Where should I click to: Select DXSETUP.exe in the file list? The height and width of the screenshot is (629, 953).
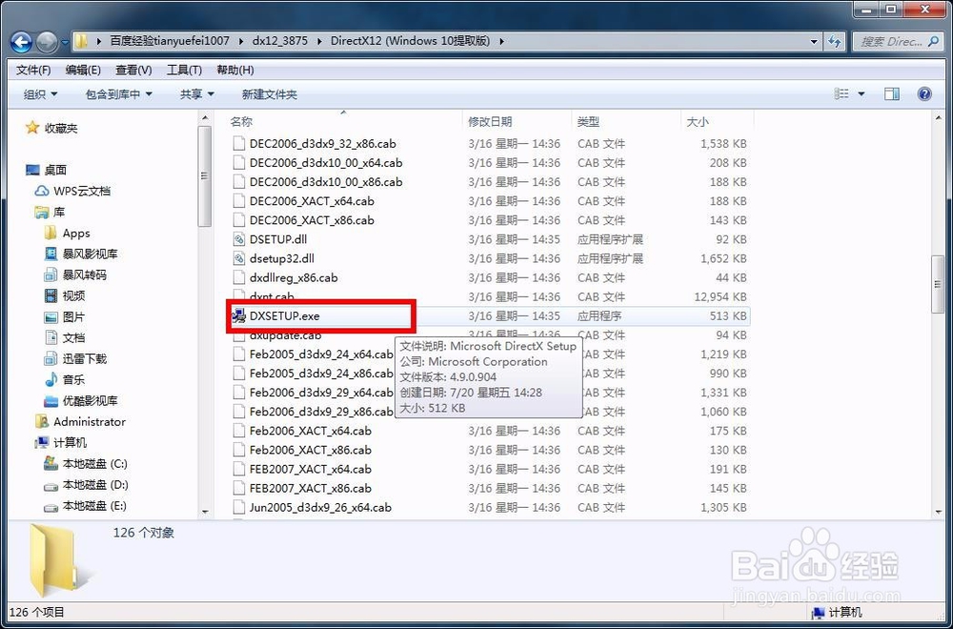click(x=286, y=315)
